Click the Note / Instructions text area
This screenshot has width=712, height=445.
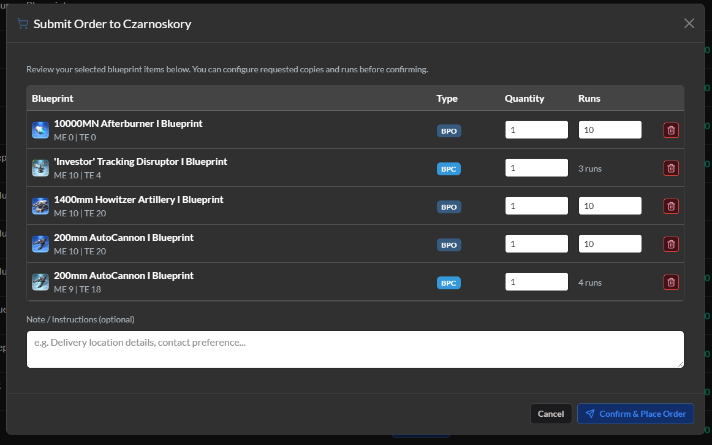click(355, 349)
